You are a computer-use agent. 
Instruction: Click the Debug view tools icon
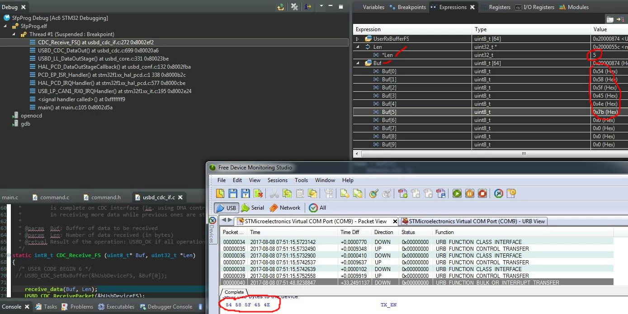[x=294, y=7]
